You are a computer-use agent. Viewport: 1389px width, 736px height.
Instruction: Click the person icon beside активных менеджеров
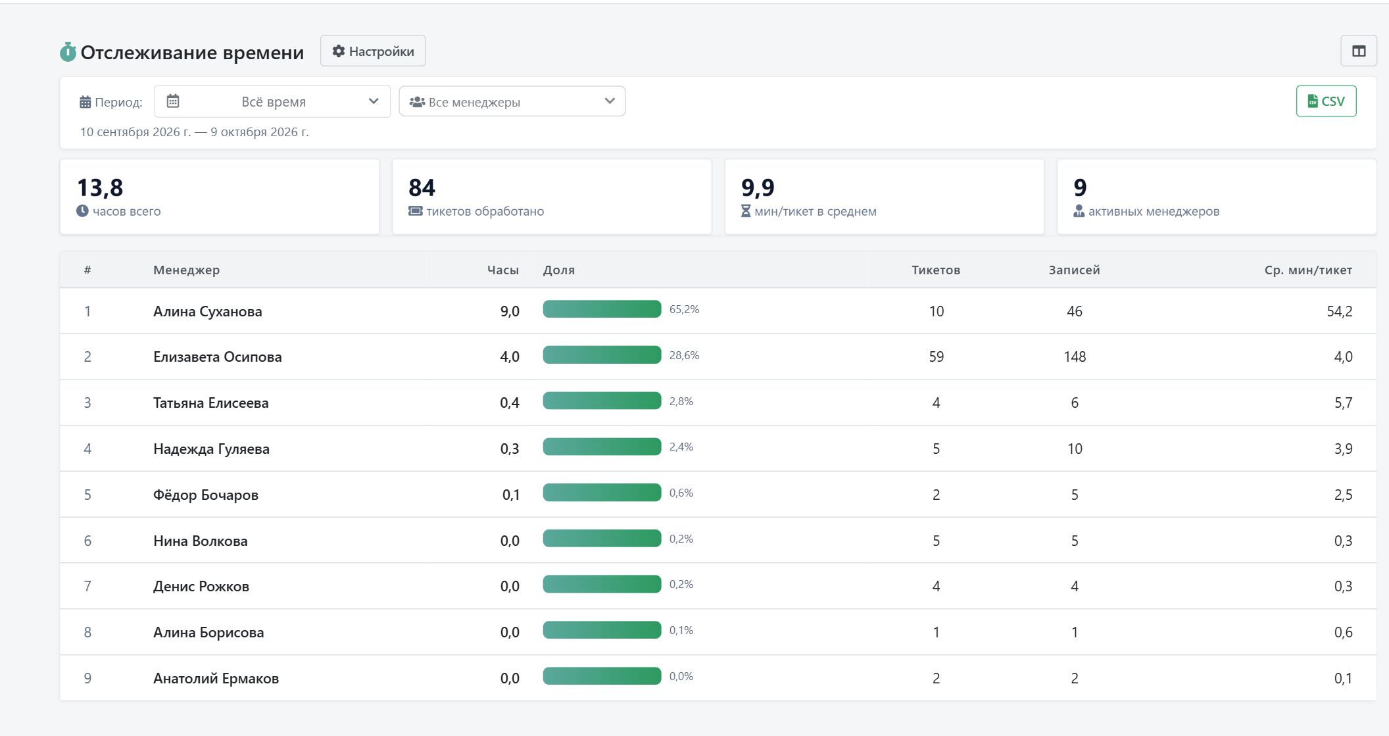coord(1079,211)
